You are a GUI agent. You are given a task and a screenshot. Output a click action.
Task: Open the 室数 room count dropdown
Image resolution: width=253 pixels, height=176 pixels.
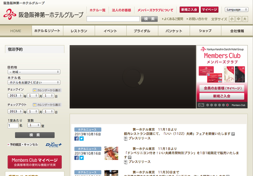pos(34,125)
